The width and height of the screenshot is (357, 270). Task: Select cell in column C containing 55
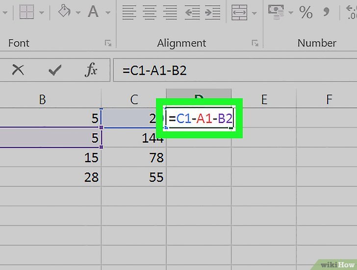(134, 177)
